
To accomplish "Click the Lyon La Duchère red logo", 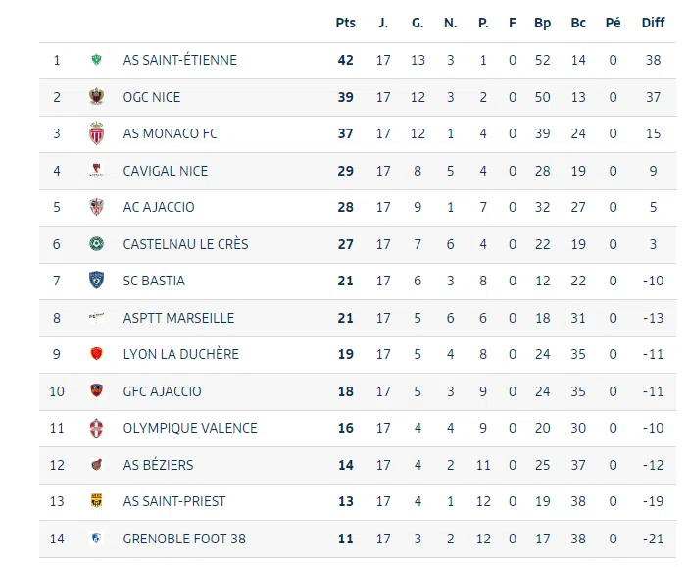I will tap(96, 354).
